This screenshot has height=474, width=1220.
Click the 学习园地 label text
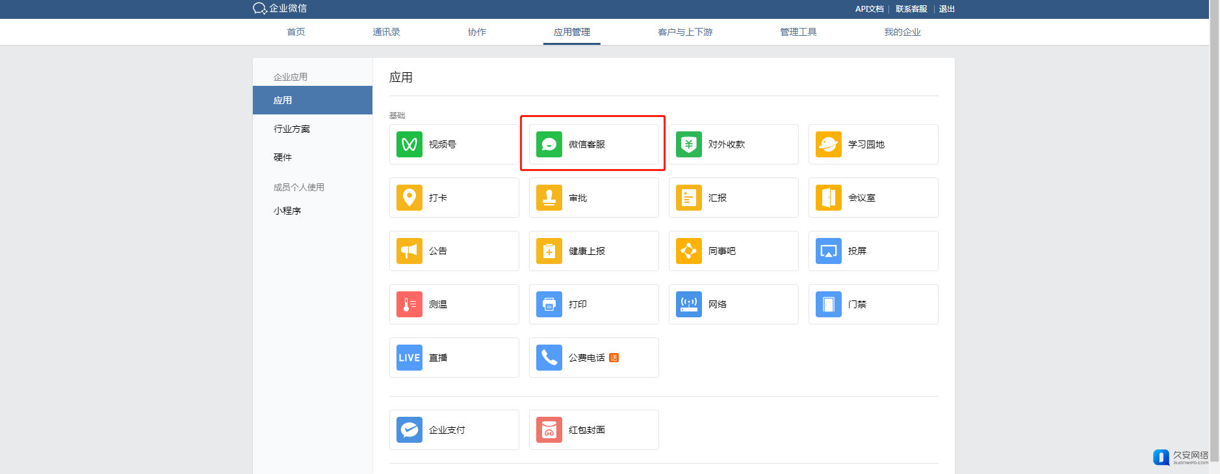click(x=866, y=144)
